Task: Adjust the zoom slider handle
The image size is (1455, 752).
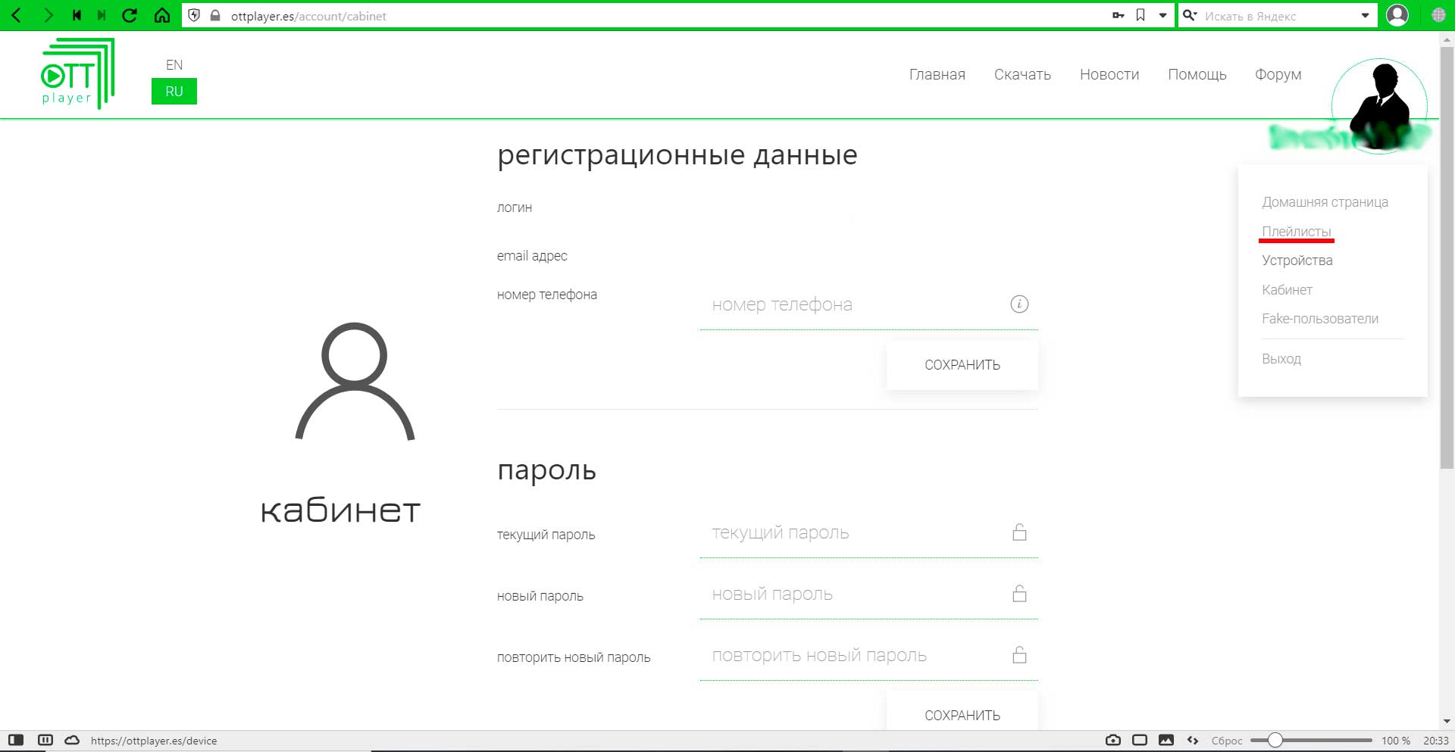Action: point(1275,740)
